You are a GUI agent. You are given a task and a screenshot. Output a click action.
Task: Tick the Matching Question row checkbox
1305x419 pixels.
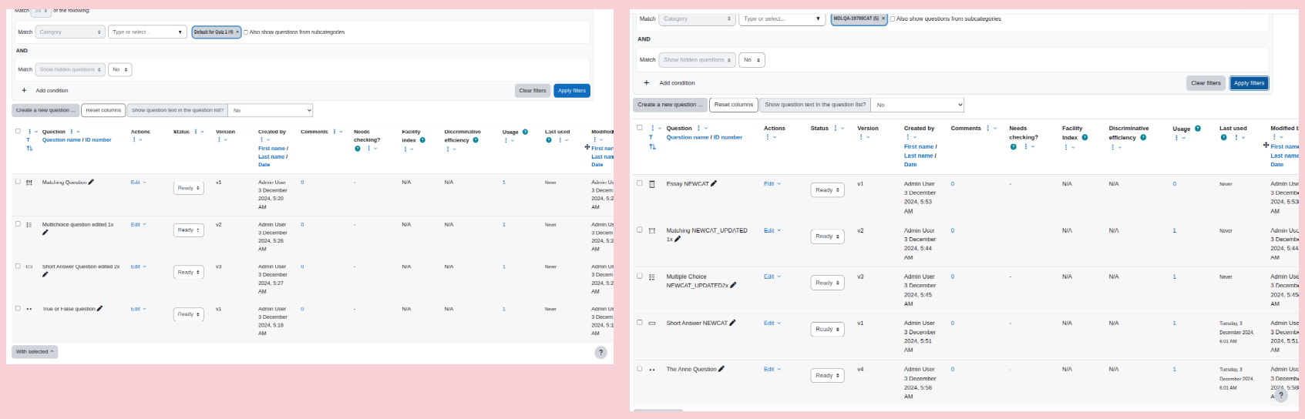point(18,182)
